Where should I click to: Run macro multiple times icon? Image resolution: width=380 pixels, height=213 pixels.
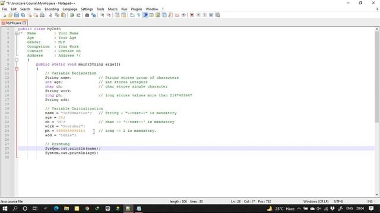click(211, 15)
